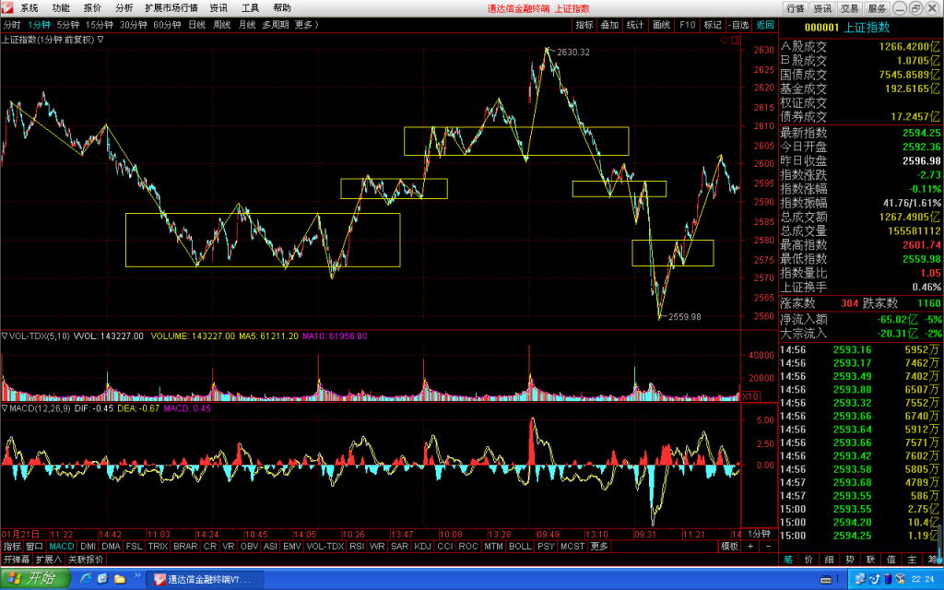Switch chart period to 日线

(x=197, y=25)
